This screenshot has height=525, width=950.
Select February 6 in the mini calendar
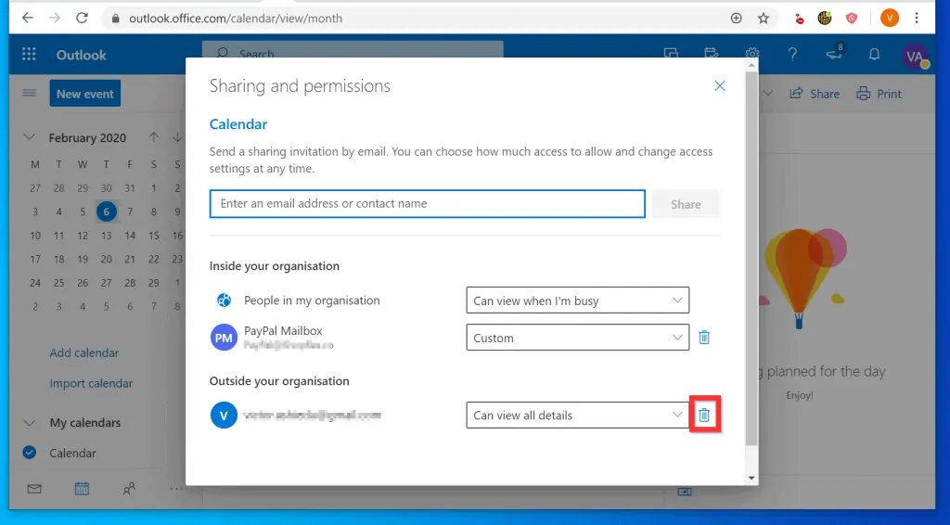click(106, 211)
